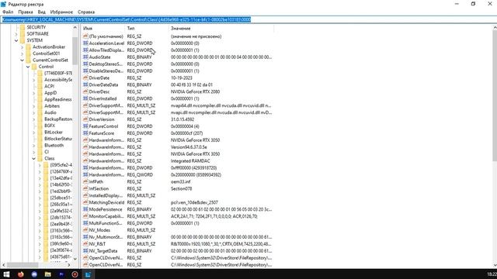
Task: Open the Файл menu
Action: [x=8, y=12]
